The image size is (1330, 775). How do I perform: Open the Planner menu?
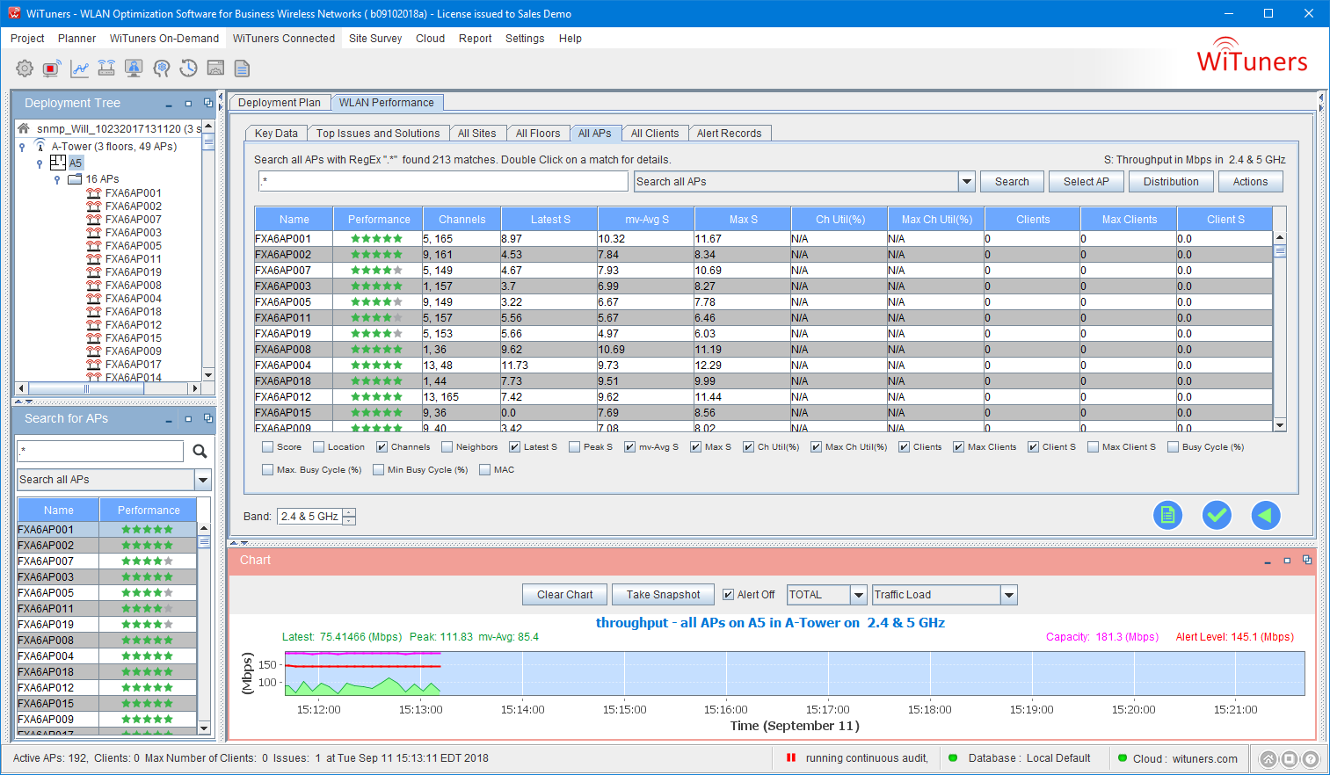(76, 39)
